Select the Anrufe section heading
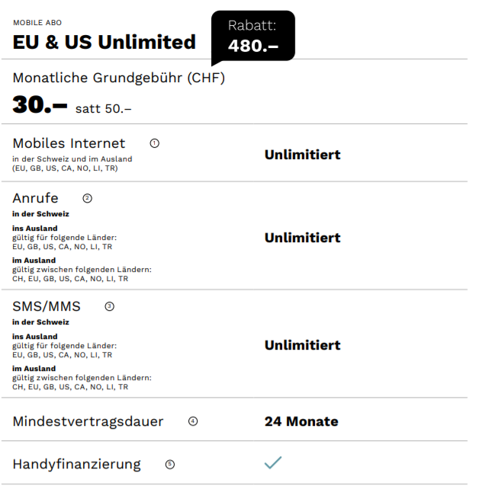The image size is (495, 499). pos(35,198)
